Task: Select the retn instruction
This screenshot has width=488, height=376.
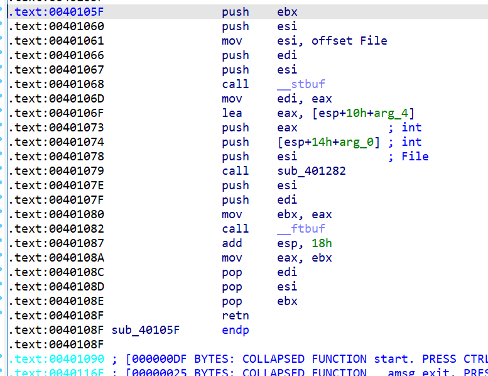Action: [236, 316]
